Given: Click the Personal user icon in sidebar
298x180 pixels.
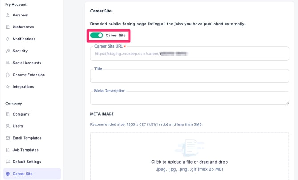Looking at the screenshot, I should coord(8,15).
